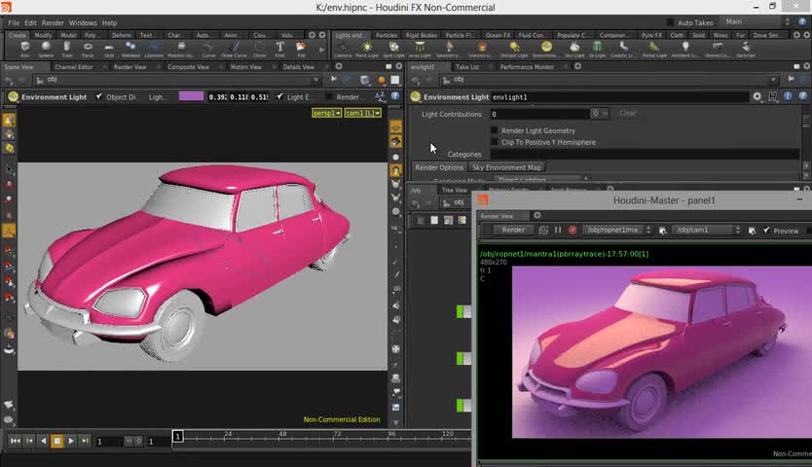Click the purple light color swatch
Image resolution: width=812 pixels, height=467 pixels.
coord(191,97)
